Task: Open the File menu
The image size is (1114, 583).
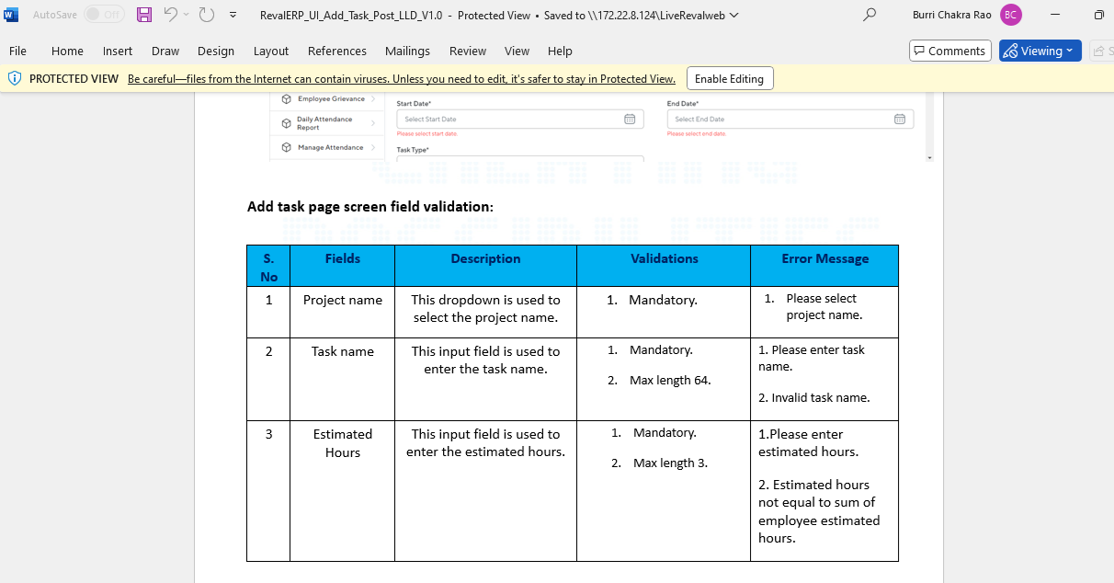Action: point(17,51)
